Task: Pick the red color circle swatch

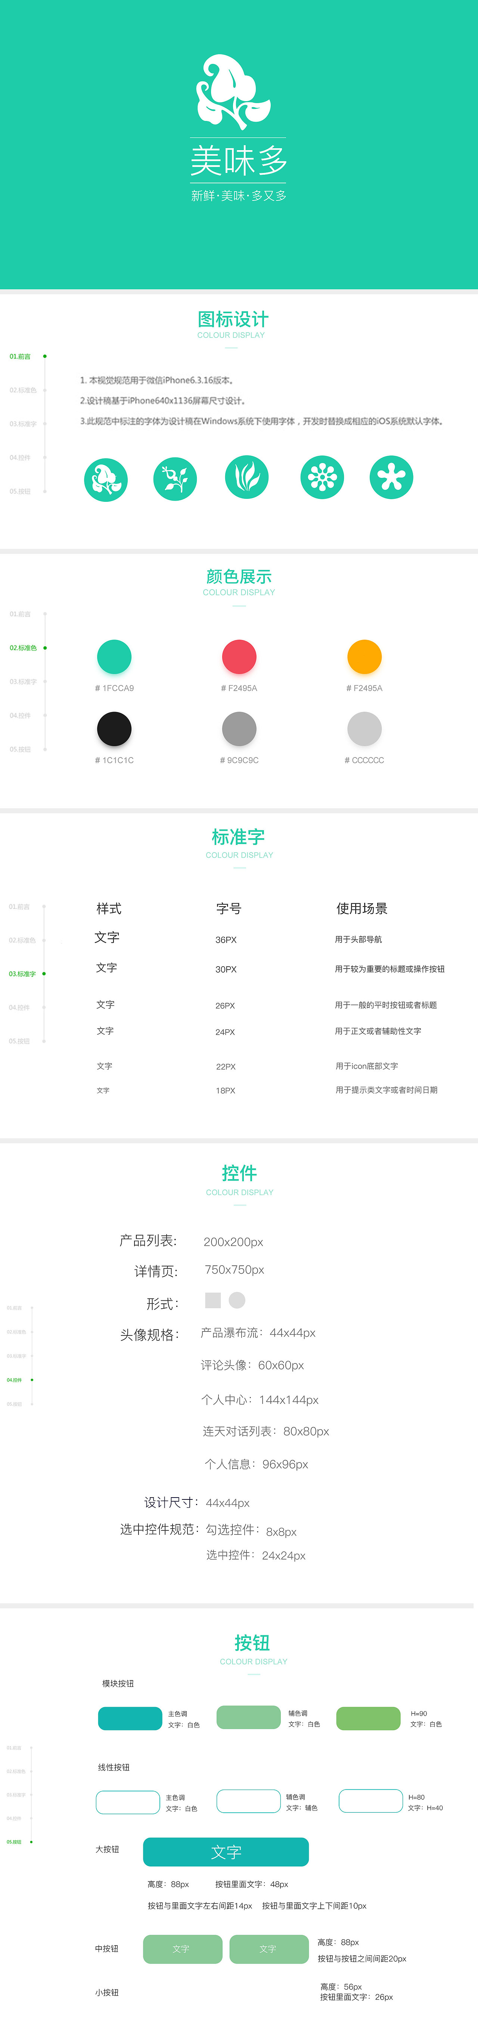Action: pos(239,657)
